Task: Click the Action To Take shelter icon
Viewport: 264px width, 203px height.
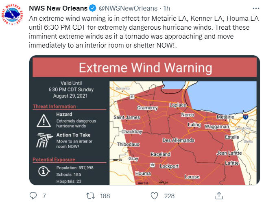Action: 42,140
